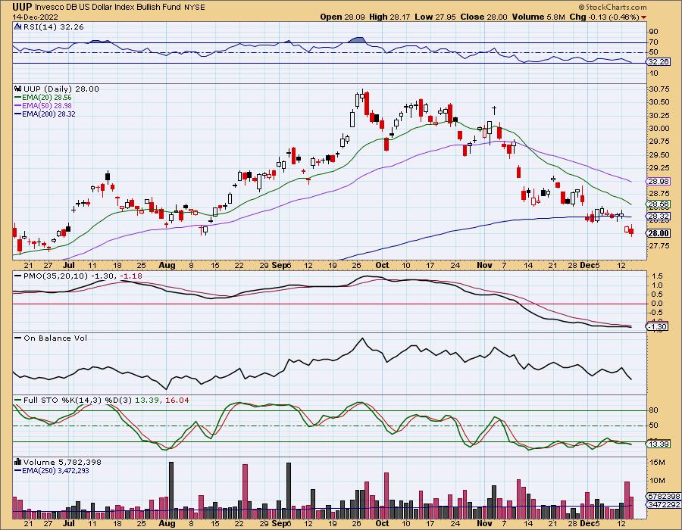Viewport: 682px width, 530px height.
Task: Click the 1.5 level on PMO axis
Action: [x=658, y=276]
